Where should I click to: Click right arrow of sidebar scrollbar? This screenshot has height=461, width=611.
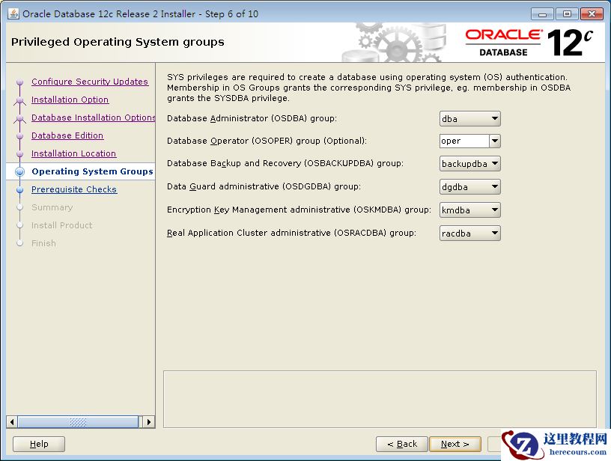pos(148,421)
